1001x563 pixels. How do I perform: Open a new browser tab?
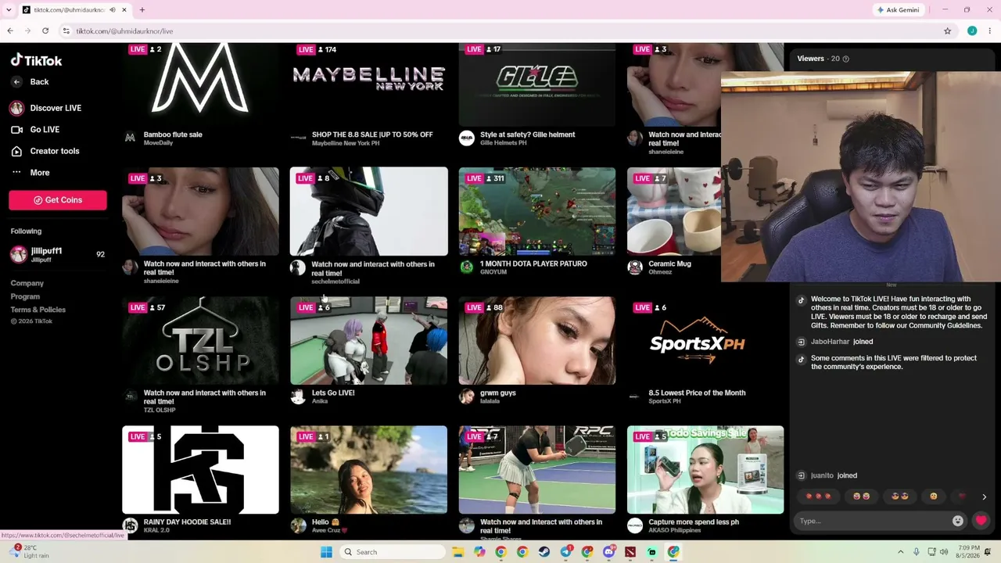pyautogui.click(x=142, y=10)
